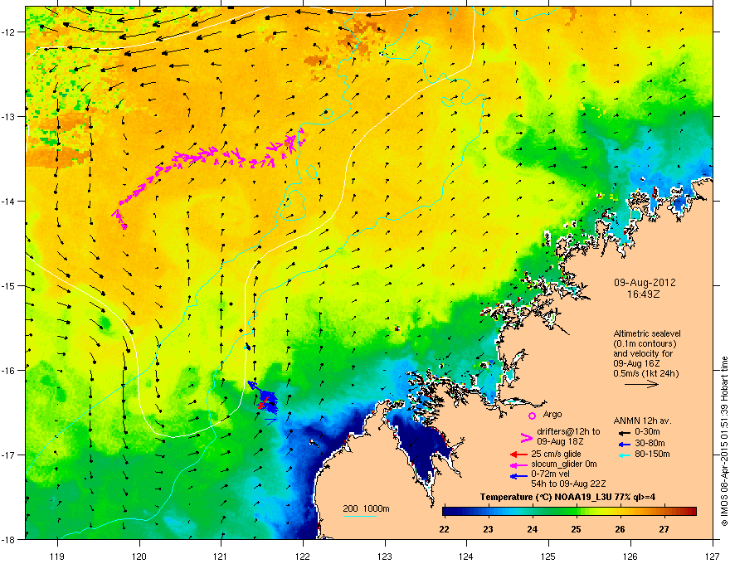Click the magenta slocum_glider arrow in legend
This screenshot has height=564, width=730.
coord(518,464)
